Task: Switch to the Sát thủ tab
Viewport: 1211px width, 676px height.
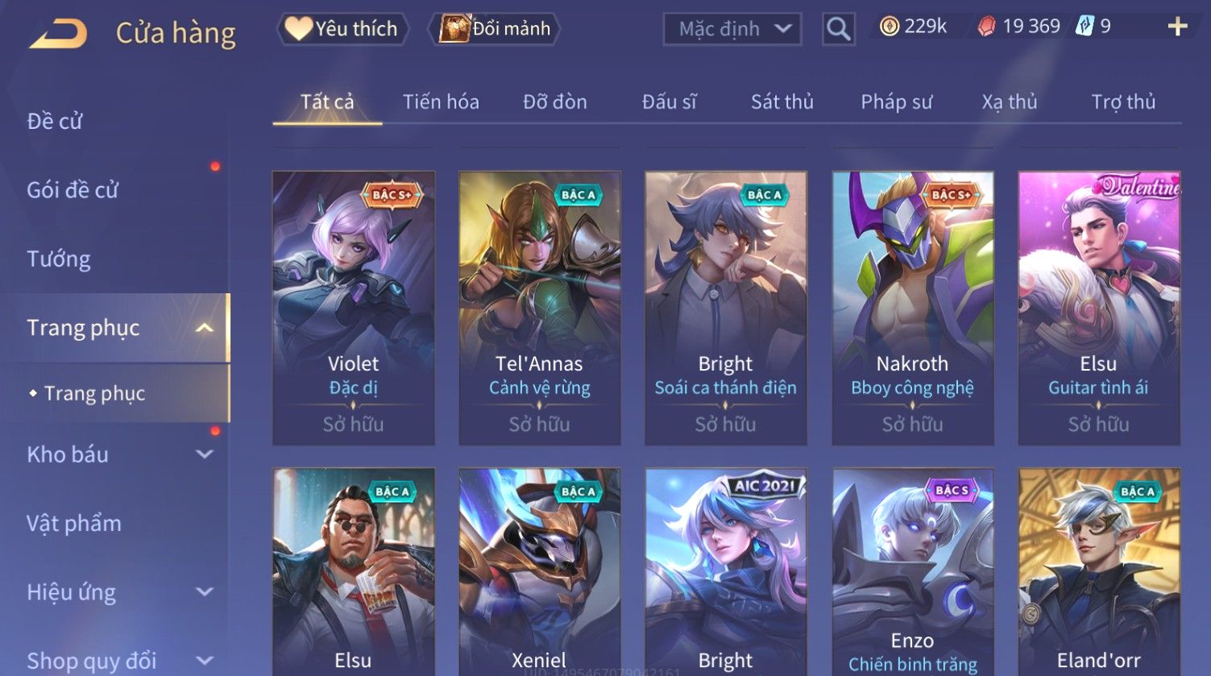Action: coord(782,102)
